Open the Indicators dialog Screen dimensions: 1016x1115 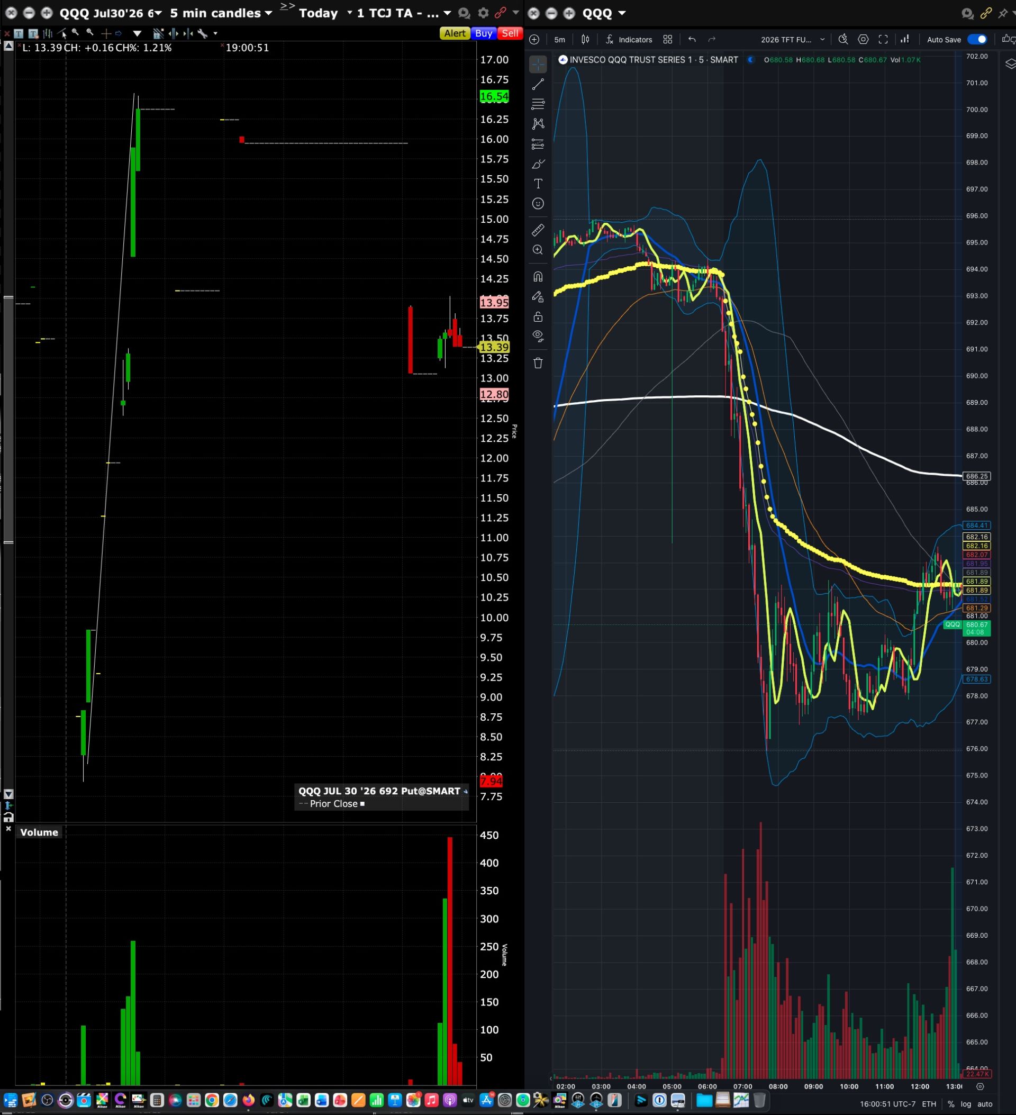[629, 40]
